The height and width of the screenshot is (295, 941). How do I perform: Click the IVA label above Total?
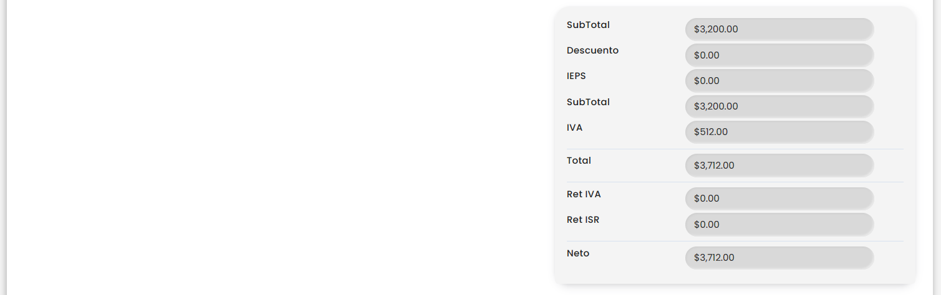coord(574,128)
